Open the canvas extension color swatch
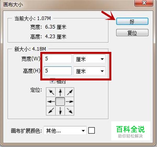 coord(92,131)
